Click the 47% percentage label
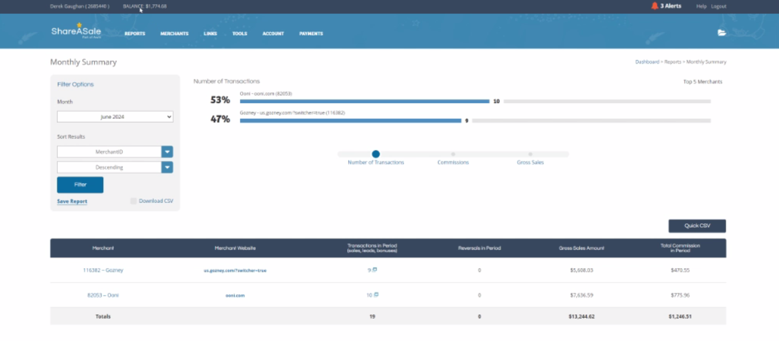Viewport: 779px width, 341px height. point(220,119)
